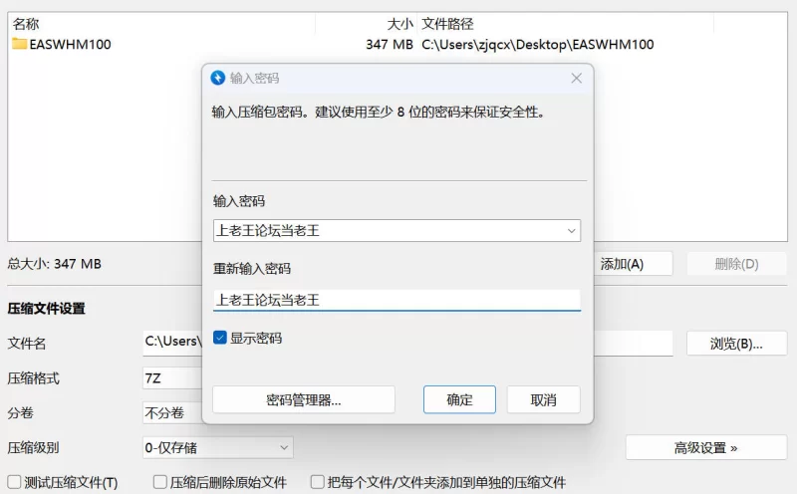Enable 测试压缩文件(T) checkbox
Viewport: 797px width, 494px height.
pyautogui.click(x=14, y=481)
